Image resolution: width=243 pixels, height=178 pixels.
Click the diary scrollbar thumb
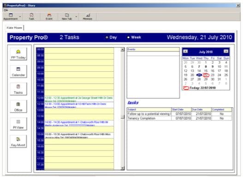[x=123, y=116]
